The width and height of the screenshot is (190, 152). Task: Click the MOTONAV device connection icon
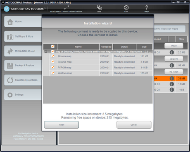pyautogui.click(x=66, y=8)
